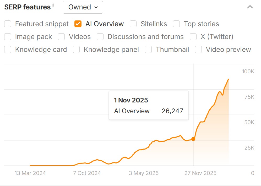Image resolution: width=261 pixels, height=186 pixels.
Task: Tick the Sitelinks checkbox
Action: (x=133, y=24)
